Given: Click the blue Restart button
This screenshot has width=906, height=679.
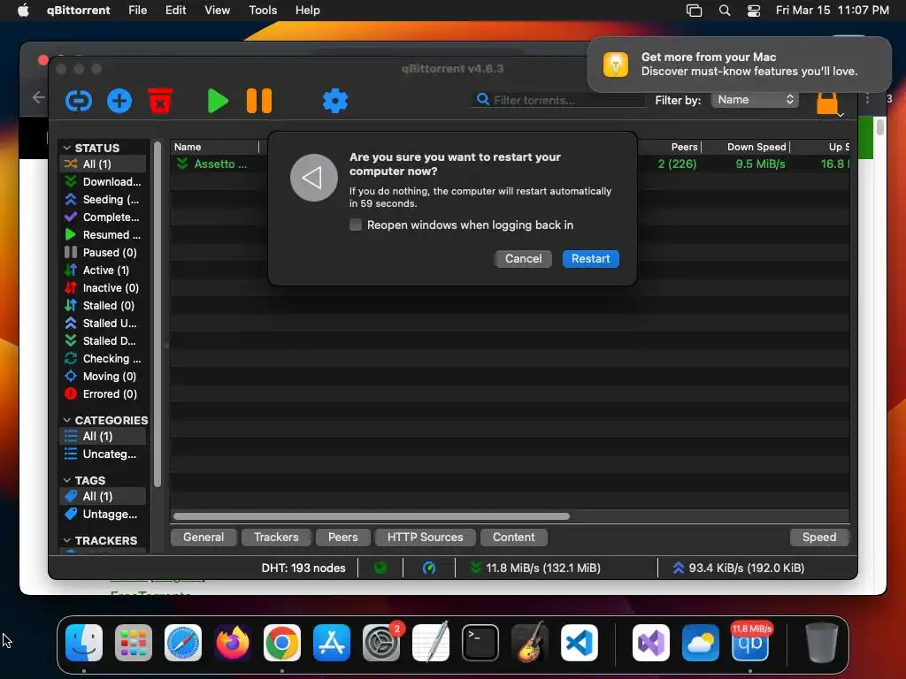Looking at the screenshot, I should tap(590, 259).
